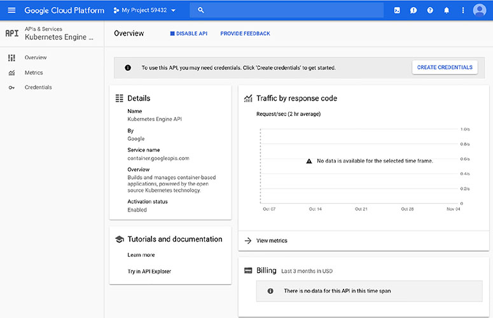Click the search magnifier icon
Image resolution: width=493 pixels, height=318 pixels.
click(x=201, y=10)
